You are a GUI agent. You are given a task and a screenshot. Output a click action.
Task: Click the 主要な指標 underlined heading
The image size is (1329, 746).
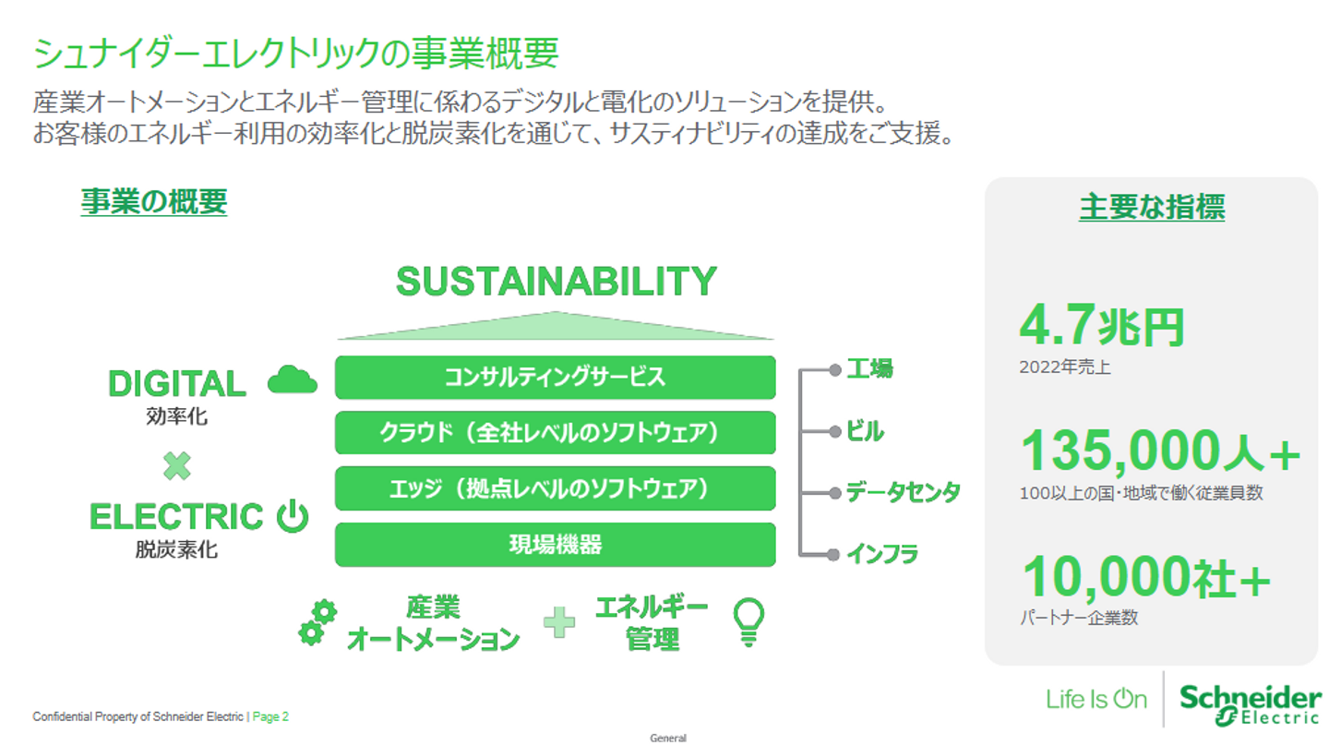[x=1151, y=208]
